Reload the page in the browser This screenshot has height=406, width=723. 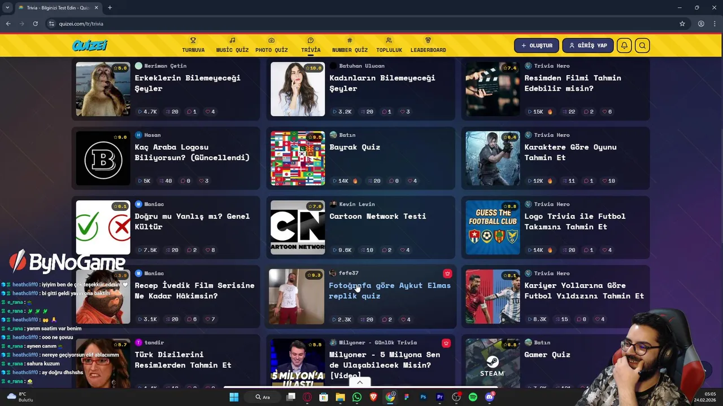point(35,24)
